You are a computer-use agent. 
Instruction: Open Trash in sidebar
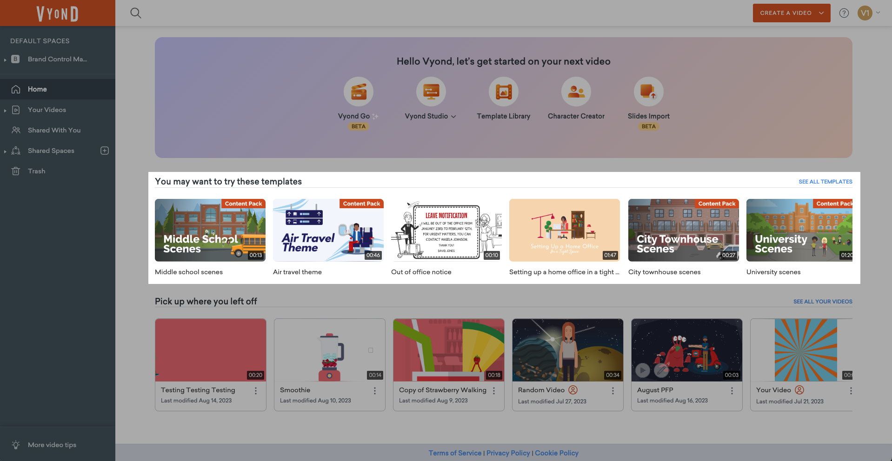coord(58,171)
